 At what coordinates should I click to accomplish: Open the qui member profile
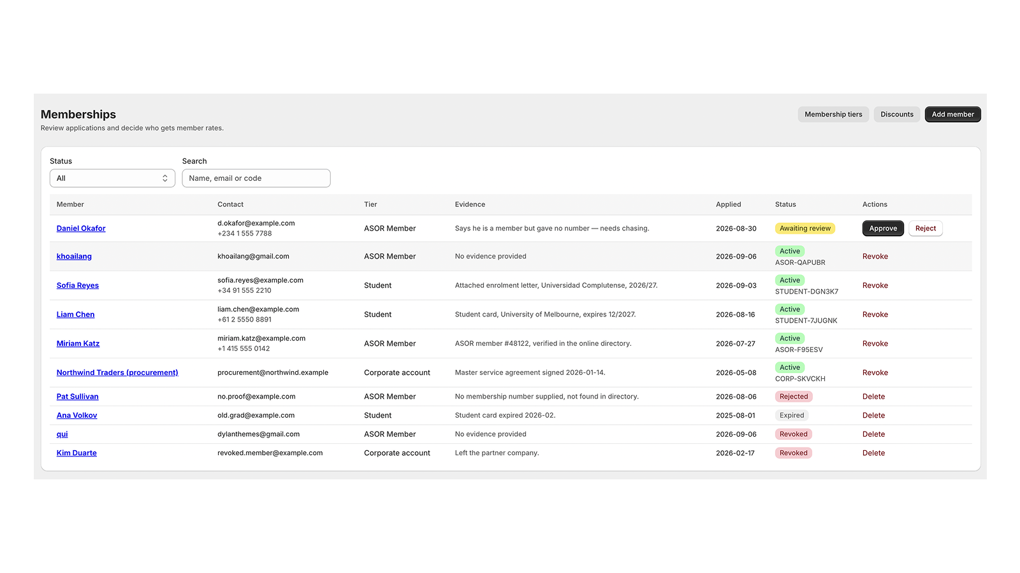pyautogui.click(x=62, y=434)
